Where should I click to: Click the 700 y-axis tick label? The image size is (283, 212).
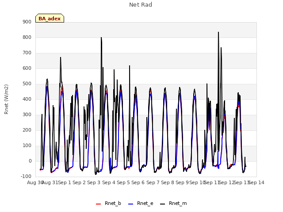(27, 53)
